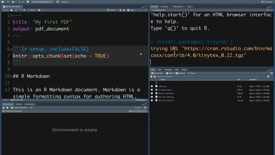Switch to the Jobs tab
This screenshot has height=155, width=275.
(x=189, y=7)
